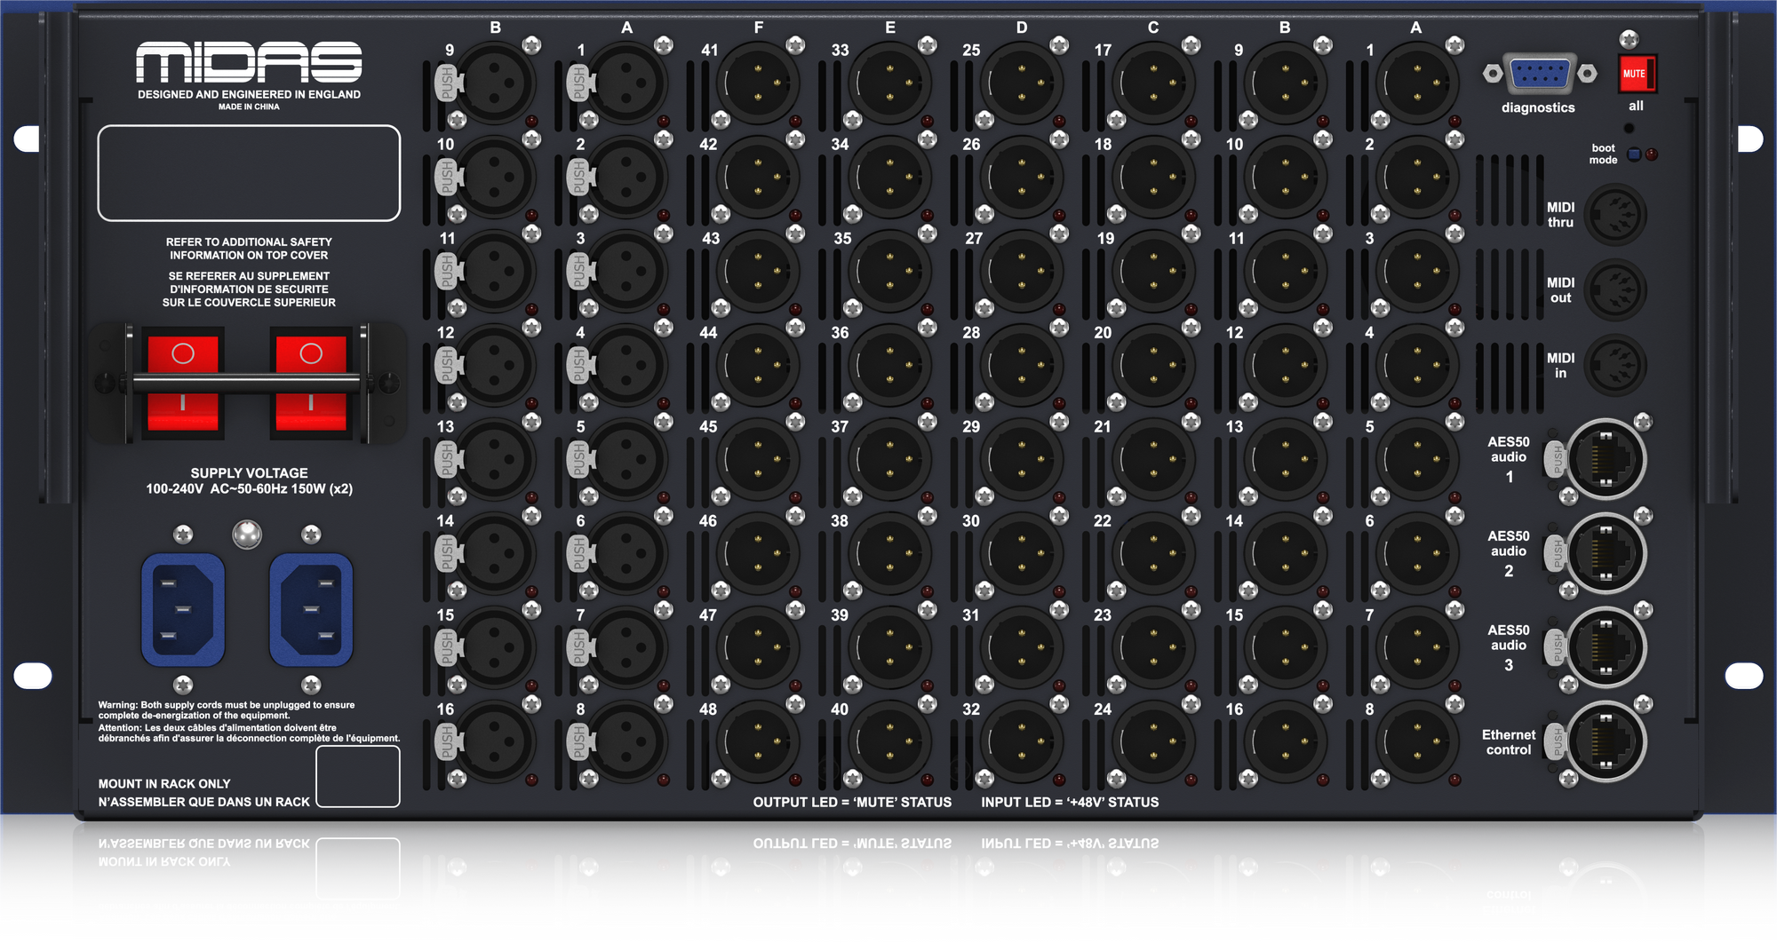Screen dimensions: 1777x943
Task: Flip the left red power rocker switch
Action: pyautogui.click(x=183, y=383)
